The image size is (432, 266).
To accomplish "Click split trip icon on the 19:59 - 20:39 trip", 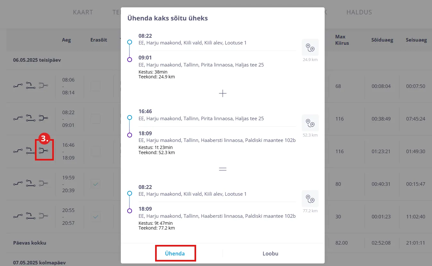I will pyautogui.click(x=30, y=184).
